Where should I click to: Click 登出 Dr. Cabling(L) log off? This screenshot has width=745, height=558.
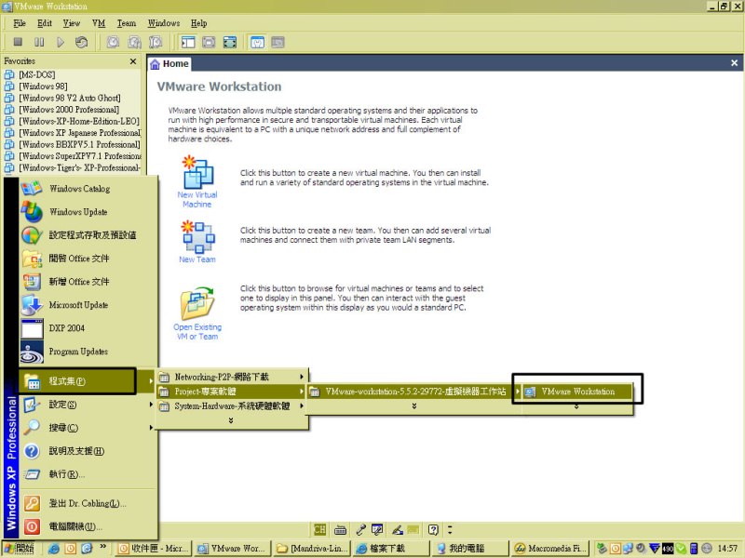pos(88,503)
